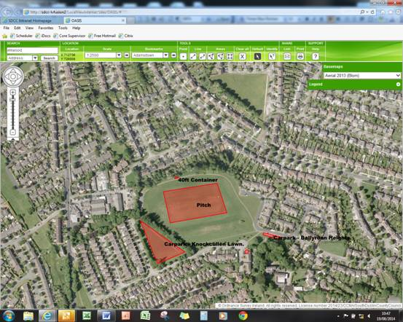
Task: Click go button beside Bookmarks dropdown
Action: tap(173, 55)
